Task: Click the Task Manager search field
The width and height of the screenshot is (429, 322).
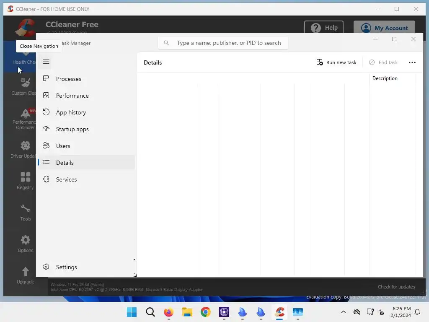Action: (223, 43)
